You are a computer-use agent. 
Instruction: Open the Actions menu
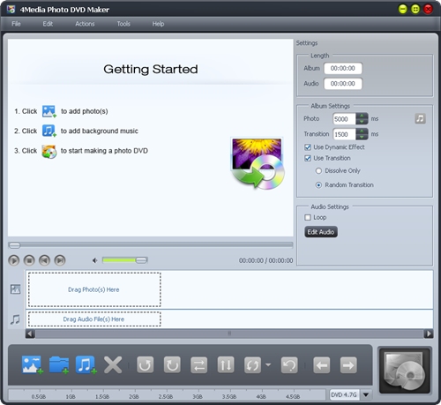[85, 24]
